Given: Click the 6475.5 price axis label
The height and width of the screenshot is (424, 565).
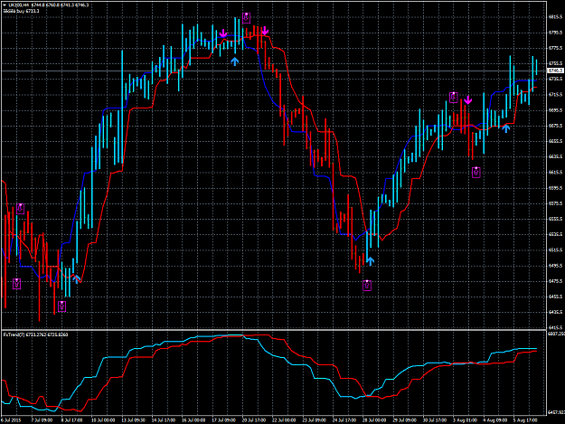Looking at the screenshot, I should [557, 281].
